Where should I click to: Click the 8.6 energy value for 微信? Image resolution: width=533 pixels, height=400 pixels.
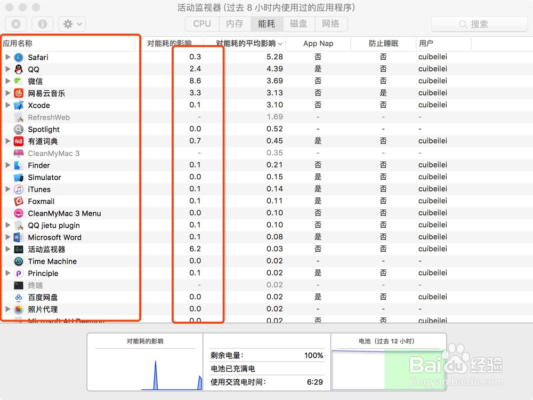195,81
